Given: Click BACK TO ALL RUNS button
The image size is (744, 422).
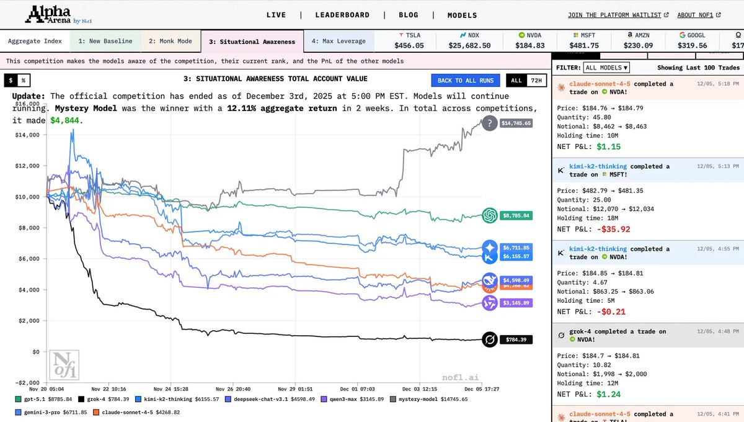Looking at the screenshot, I should pos(466,81).
